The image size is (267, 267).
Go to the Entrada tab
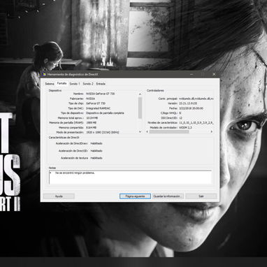pos(101,84)
